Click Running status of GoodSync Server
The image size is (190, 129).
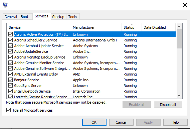130,86
